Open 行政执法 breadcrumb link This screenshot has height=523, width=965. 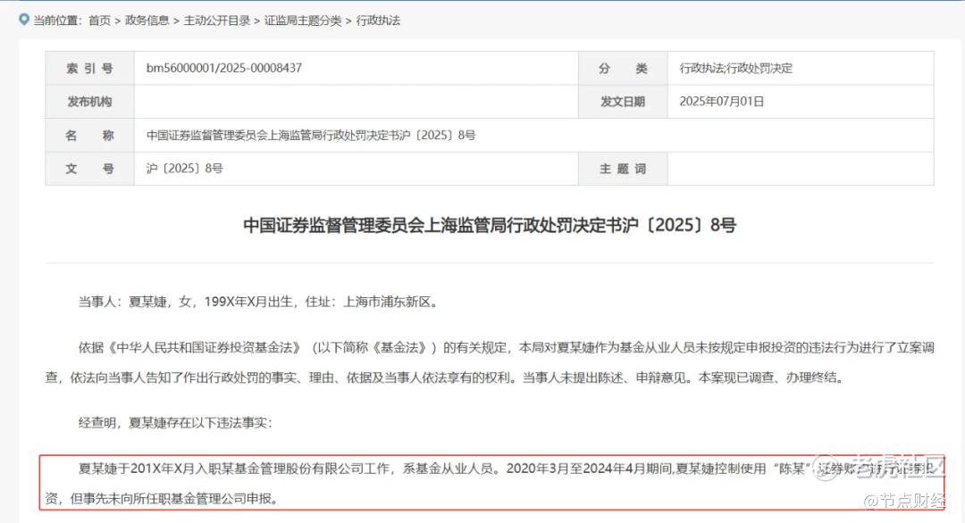point(378,21)
